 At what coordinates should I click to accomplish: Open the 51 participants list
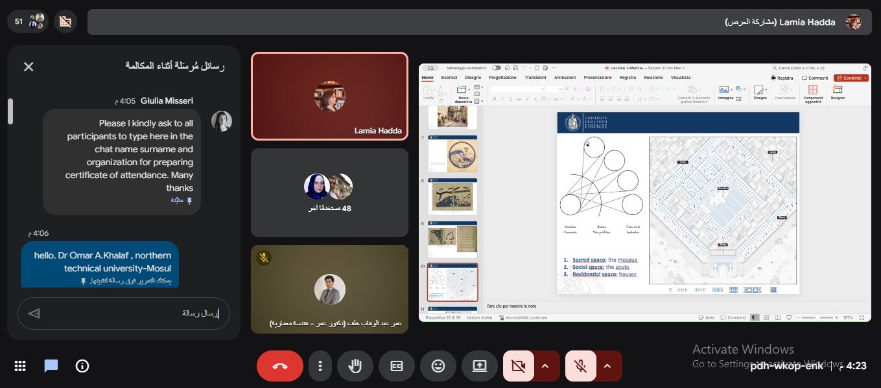coord(29,21)
